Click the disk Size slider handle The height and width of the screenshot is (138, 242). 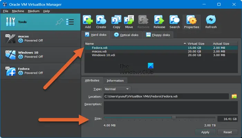(x=174, y=118)
